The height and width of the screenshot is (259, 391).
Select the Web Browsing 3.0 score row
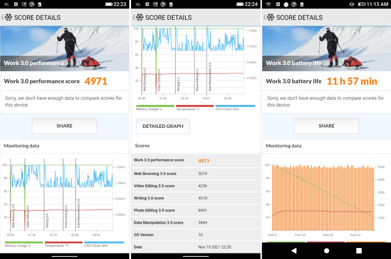(195, 172)
